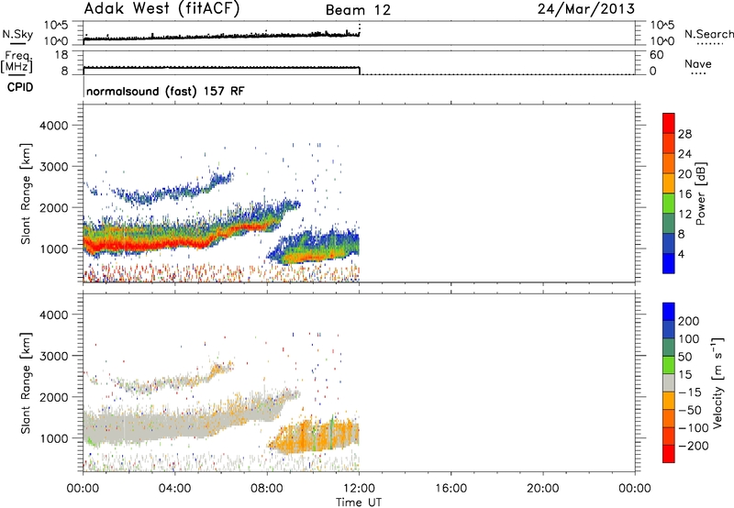Click the 'Freq. [MHz]' label
Viewport: 734px width, 508px height.
tap(17, 62)
